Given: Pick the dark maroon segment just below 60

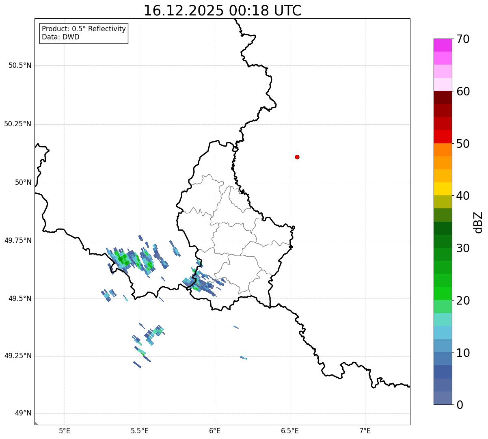Looking at the screenshot, I should pyautogui.click(x=443, y=97).
